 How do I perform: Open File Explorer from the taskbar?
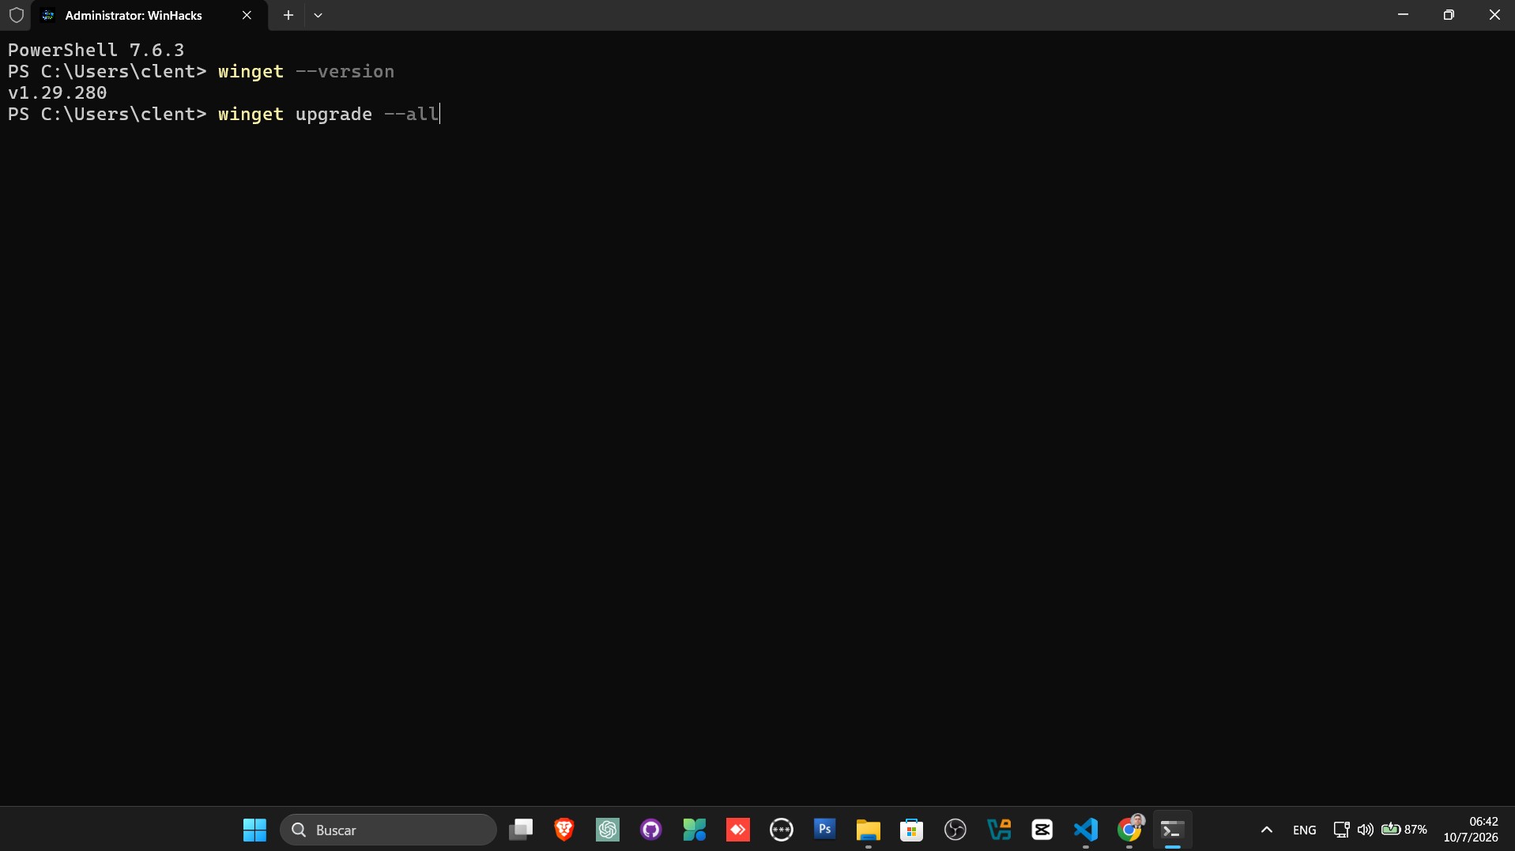point(869,830)
